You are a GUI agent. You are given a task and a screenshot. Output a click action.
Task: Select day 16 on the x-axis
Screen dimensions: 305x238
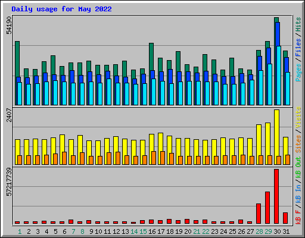[x=152, y=231]
